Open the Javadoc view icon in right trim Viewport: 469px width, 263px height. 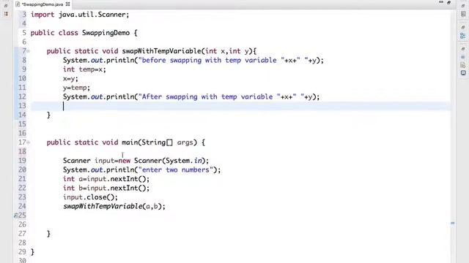click(x=463, y=65)
